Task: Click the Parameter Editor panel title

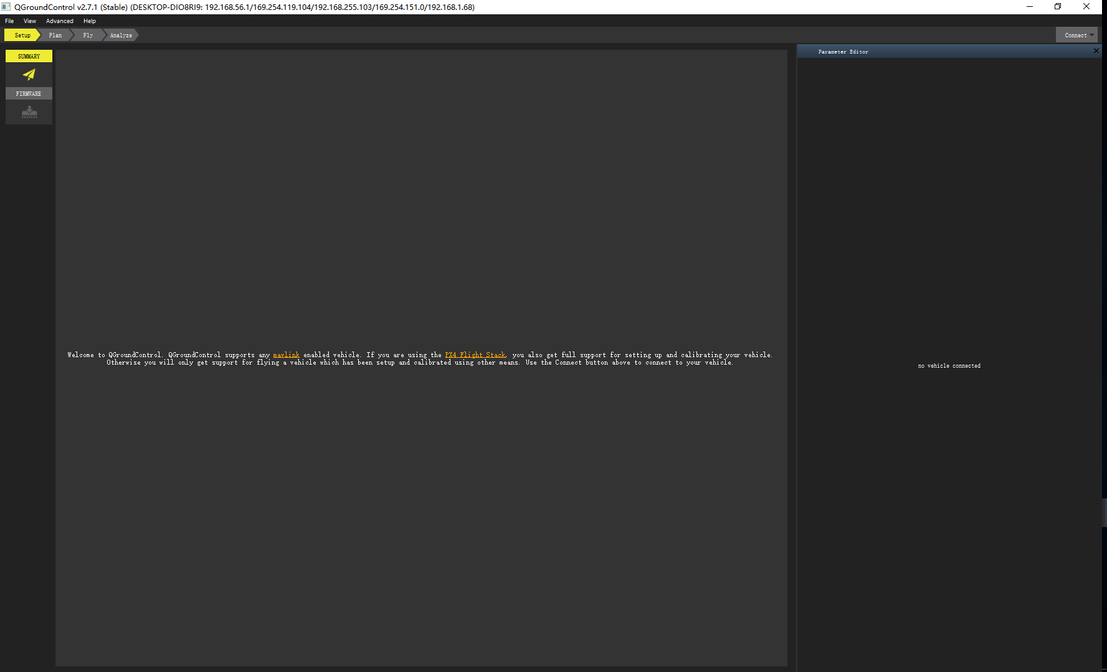Action: pyautogui.click(x=843, y=52)
